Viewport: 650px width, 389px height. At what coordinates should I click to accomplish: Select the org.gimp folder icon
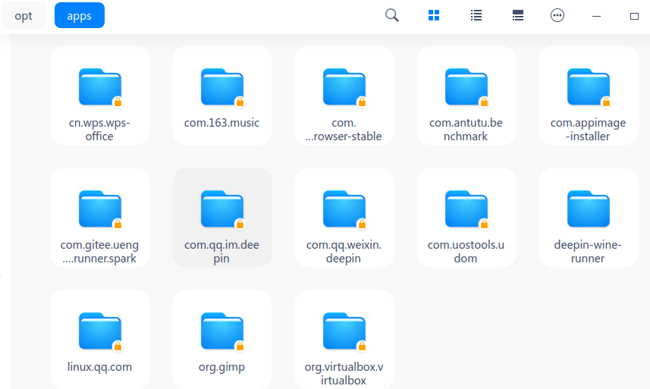pos(222,331)
